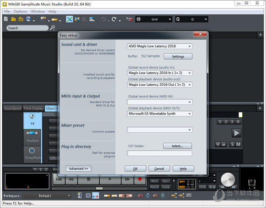Image resolution: width=266 pixels, height=208 pixels.
Task: Open the File menu
Action: tap(7, 12)
